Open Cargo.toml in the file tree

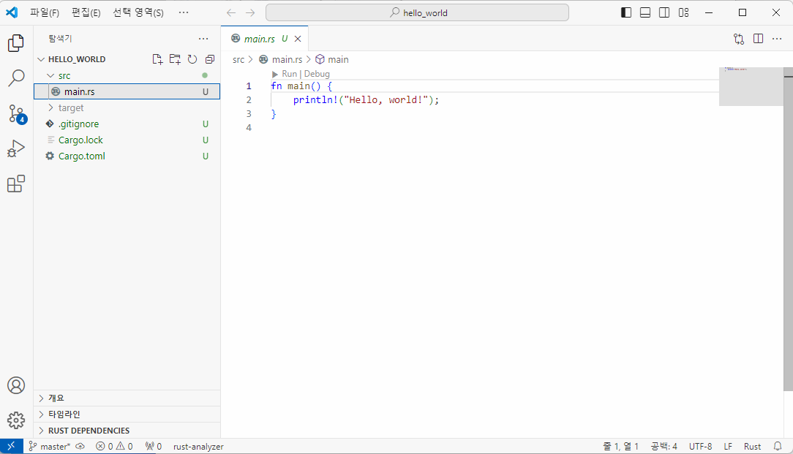tap(127, 156)
